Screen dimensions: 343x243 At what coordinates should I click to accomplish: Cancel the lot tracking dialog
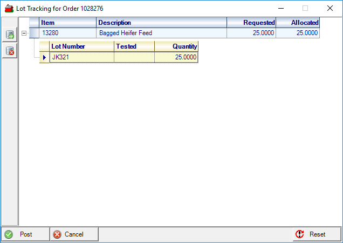[74, 234]
